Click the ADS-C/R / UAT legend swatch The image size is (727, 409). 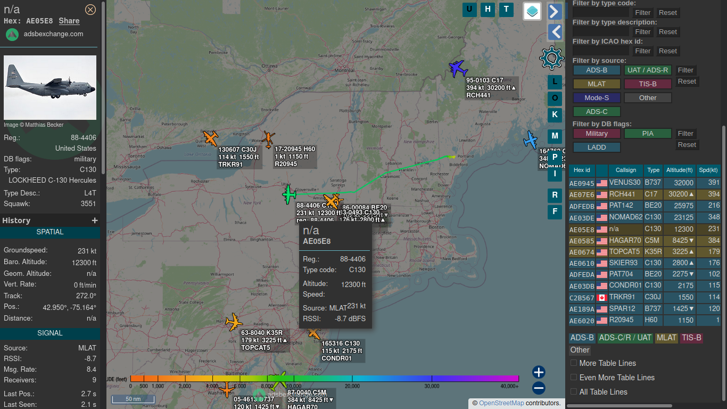tap(625, 338)
